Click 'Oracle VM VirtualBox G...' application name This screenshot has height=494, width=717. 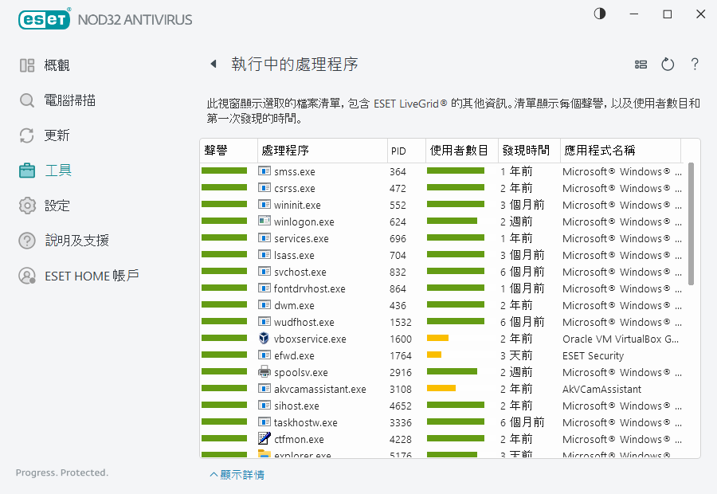[x=621, y=339]
